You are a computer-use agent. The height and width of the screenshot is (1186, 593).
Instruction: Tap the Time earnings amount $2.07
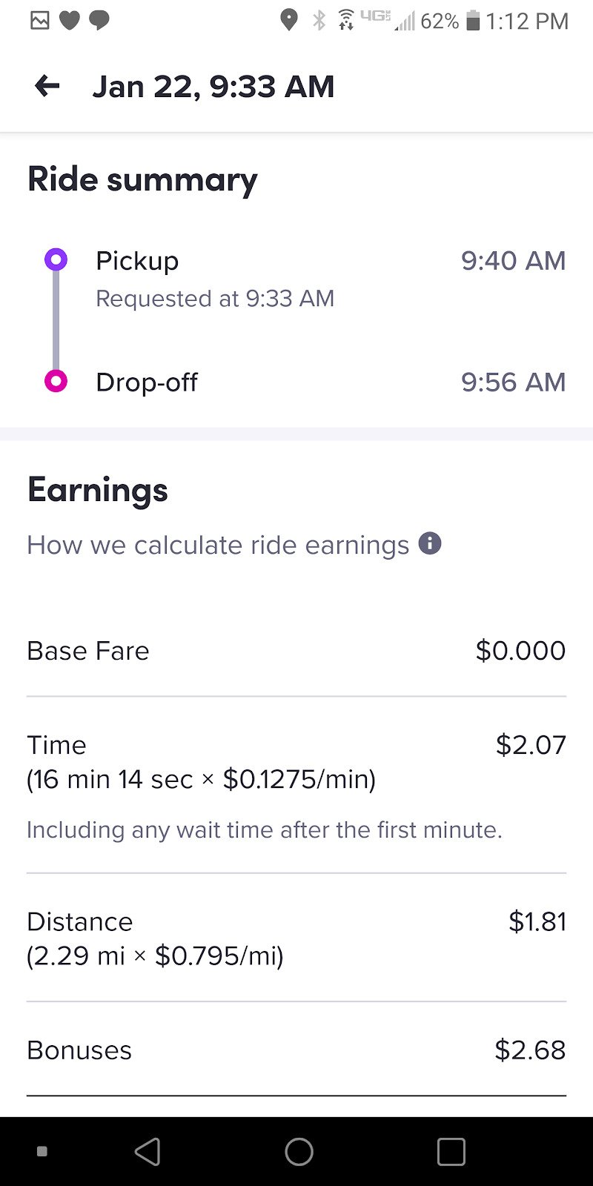[531, 745]
